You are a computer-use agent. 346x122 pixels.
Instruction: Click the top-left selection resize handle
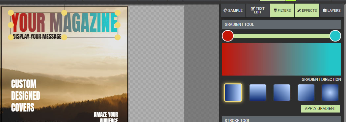click(11, 13)
